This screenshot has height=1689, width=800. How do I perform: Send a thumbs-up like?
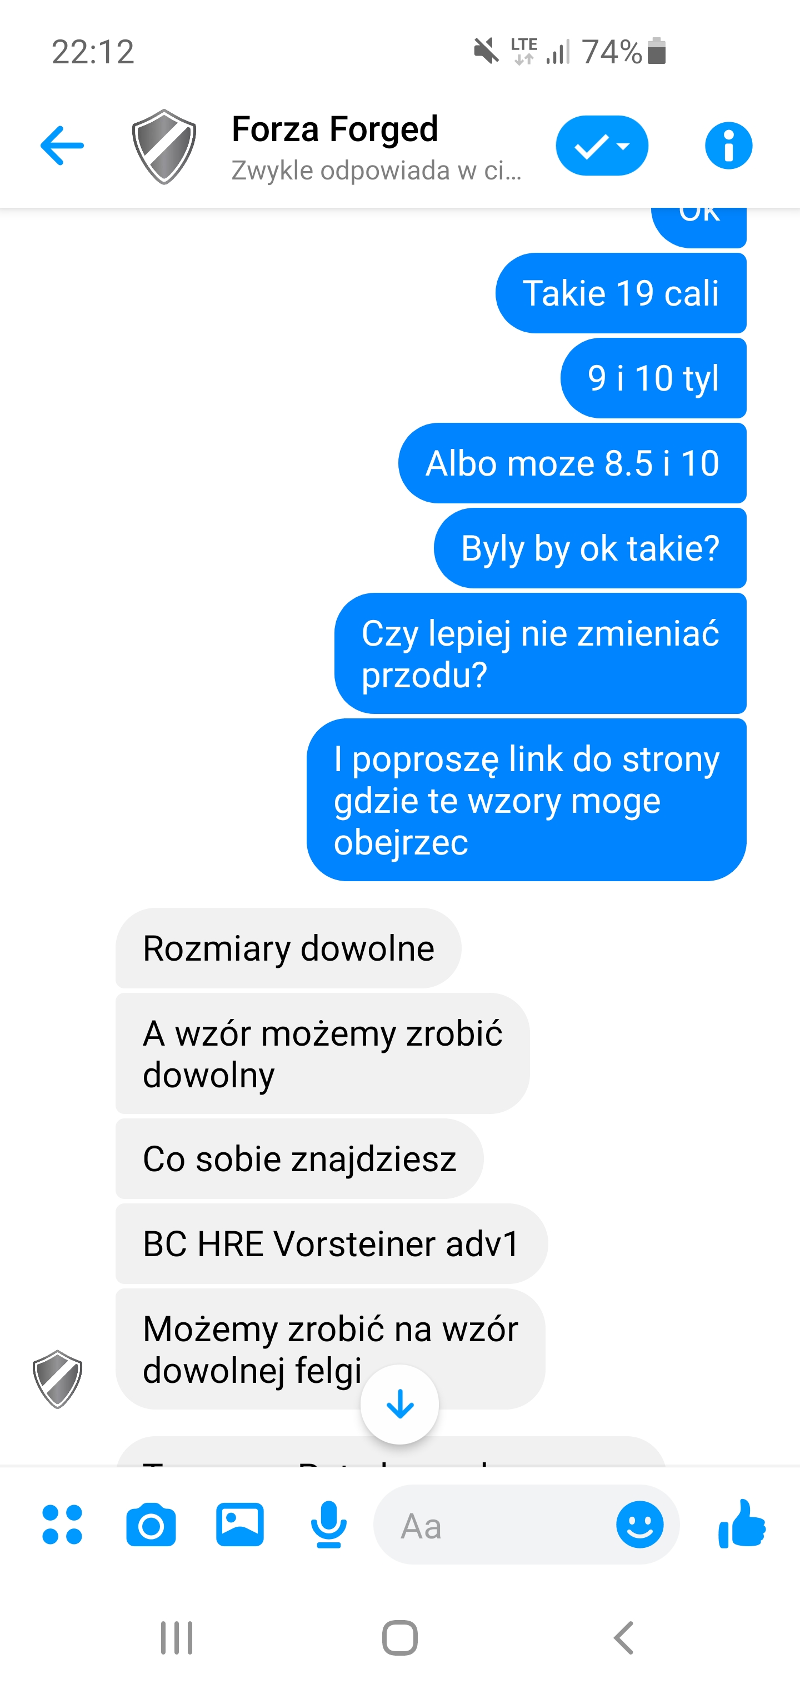pyautogui.click(x=742, y=1523)
